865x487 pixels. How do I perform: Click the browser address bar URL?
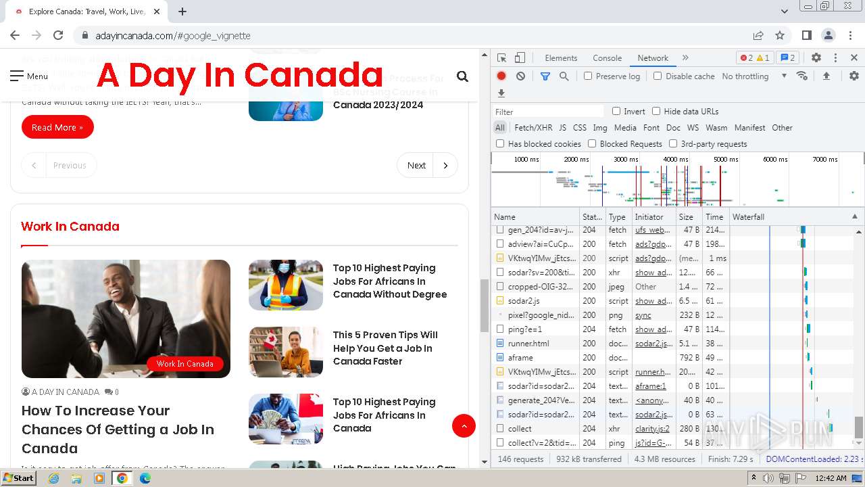coord(173,36)
